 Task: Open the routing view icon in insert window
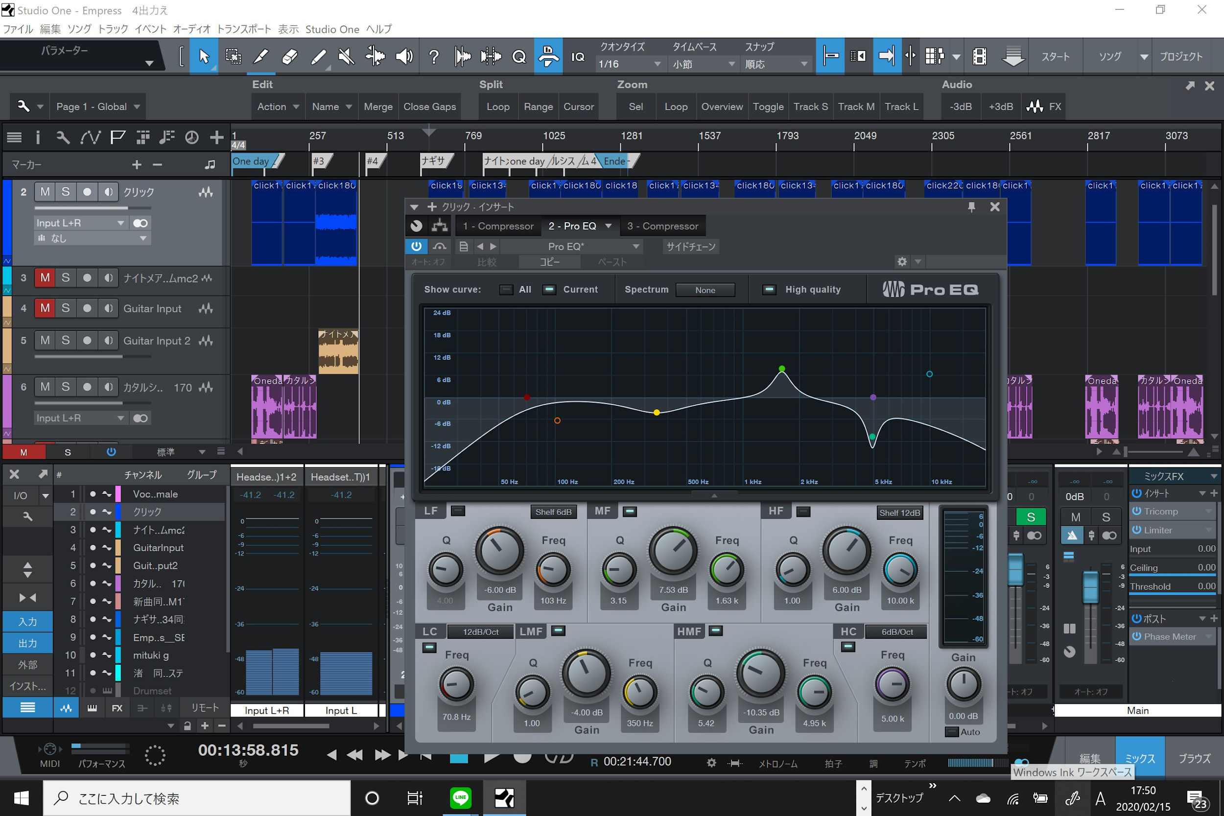click(440, 226)
